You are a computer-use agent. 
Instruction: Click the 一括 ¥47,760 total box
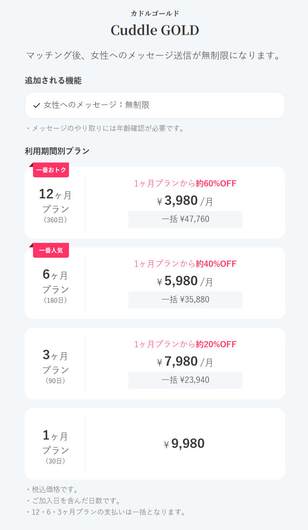(x=185, y=219)
